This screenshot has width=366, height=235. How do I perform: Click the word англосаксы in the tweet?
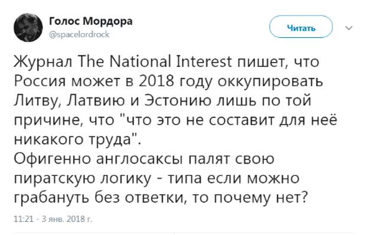pyautogui.click(x=139, y=159)
